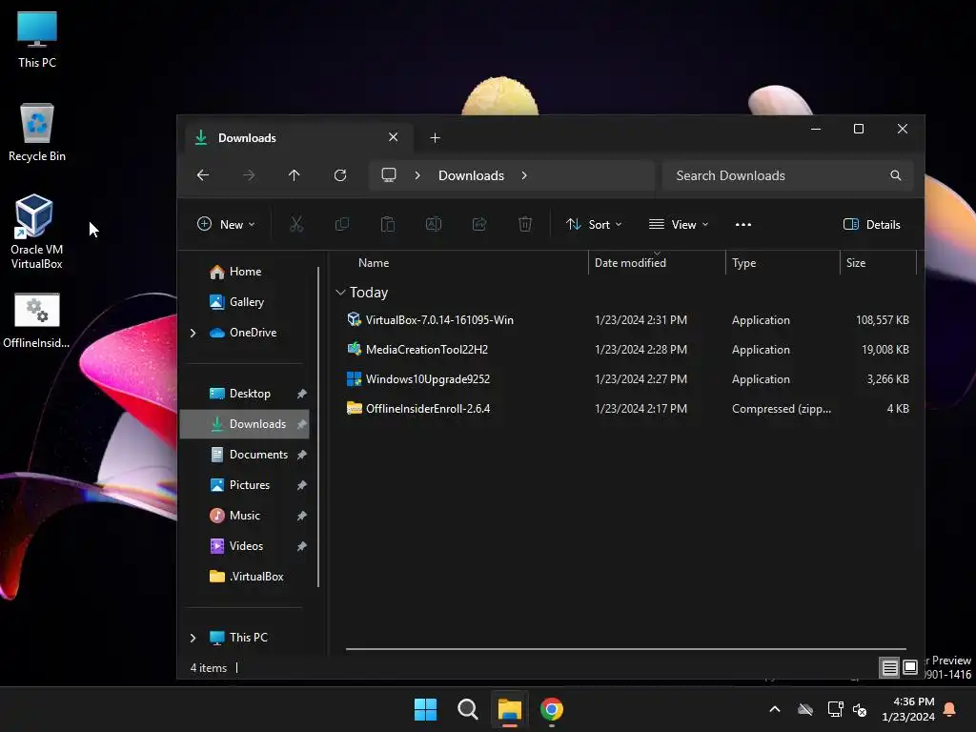Refresh the Downloads folder
This screenshot has height=732, width=976.
(x=340, y=175)
